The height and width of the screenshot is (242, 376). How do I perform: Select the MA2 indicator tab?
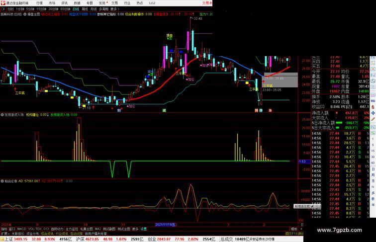click(98, 229)
